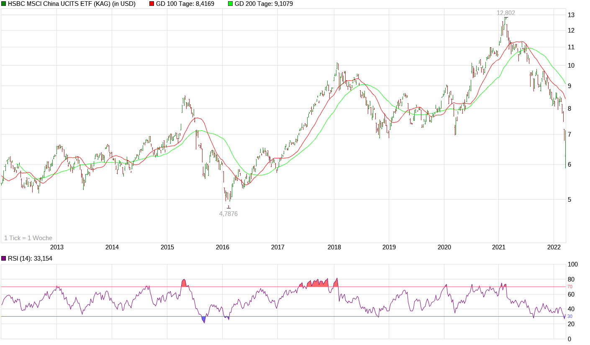
Task: Click the 2015 year axis label
Action: tap(167, 247)
